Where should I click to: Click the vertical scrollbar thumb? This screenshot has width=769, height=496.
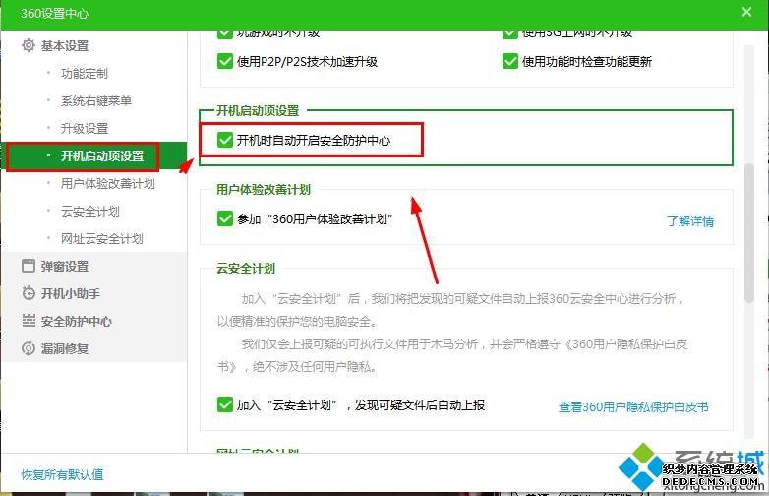click(749, 232)
